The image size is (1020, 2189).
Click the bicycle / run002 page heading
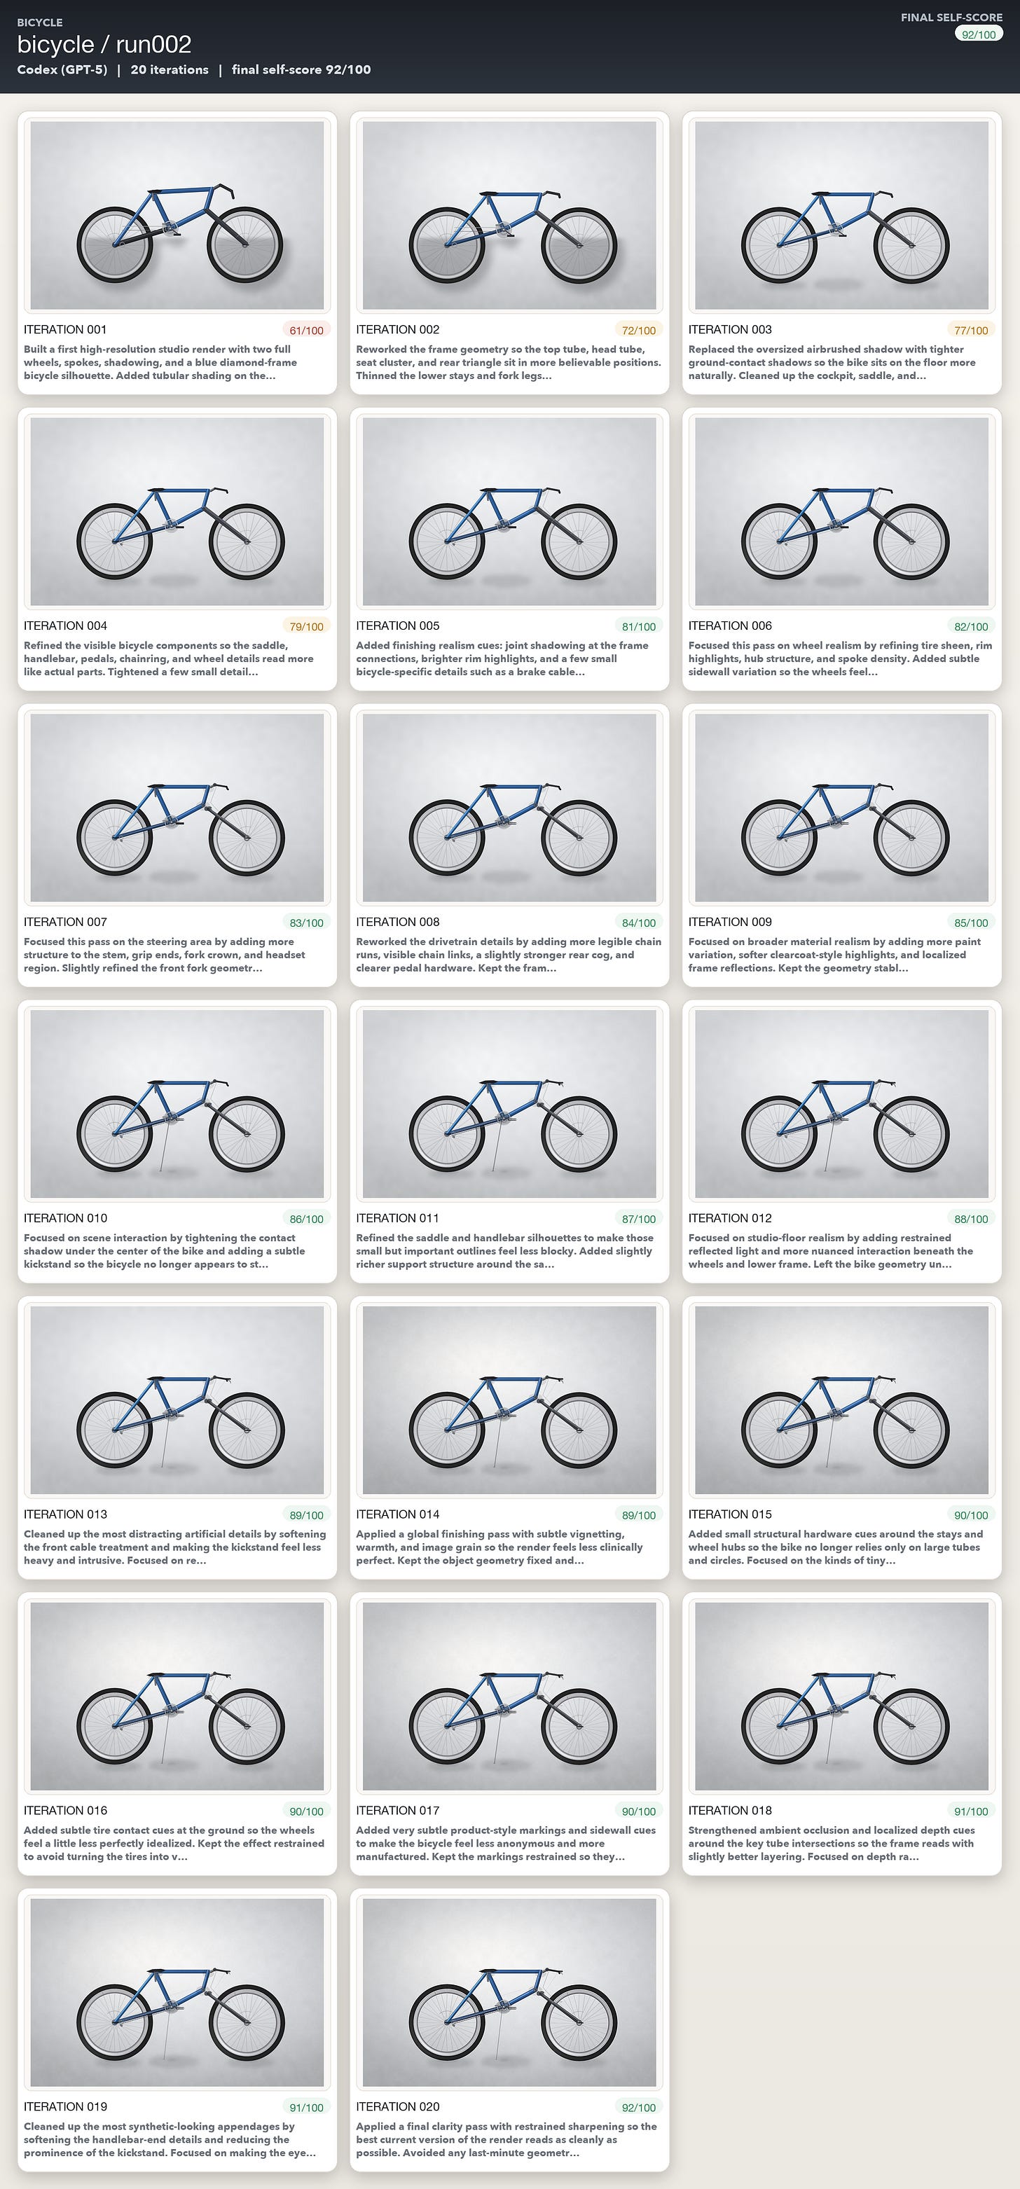click(104, 44)
